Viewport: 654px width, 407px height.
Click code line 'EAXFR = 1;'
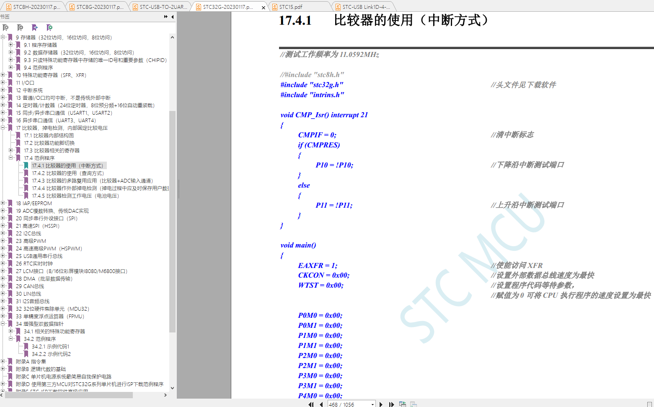(x=318, y=265)
